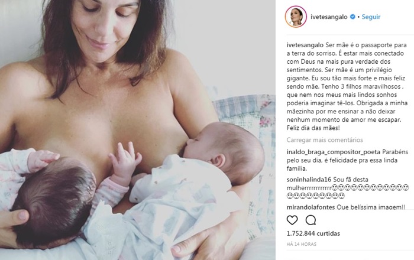Visit inaldo_braga_compositor_poeta's profile
414x260 pixels.
[334, 152]
